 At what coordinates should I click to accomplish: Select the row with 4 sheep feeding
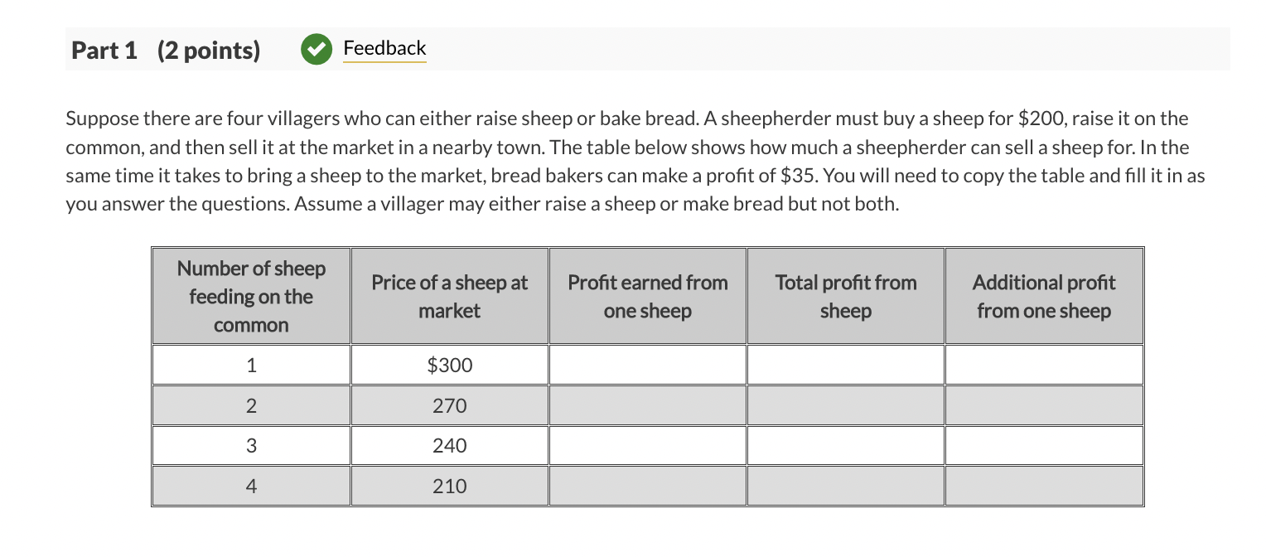click(x=250, y=486)
